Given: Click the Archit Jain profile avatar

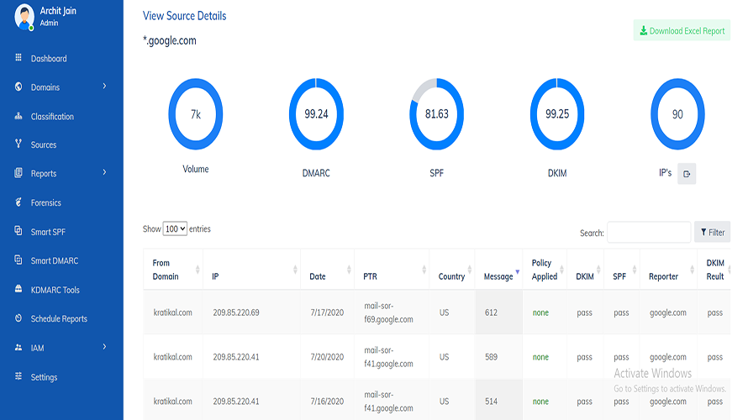Looking at the screenshot, I should click(24, 17).
